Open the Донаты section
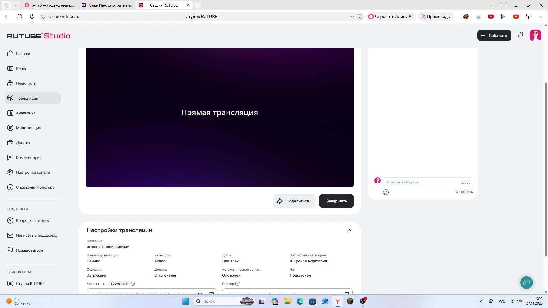The width and height of the screenshot is (548, 308). [x=23, y=143]
